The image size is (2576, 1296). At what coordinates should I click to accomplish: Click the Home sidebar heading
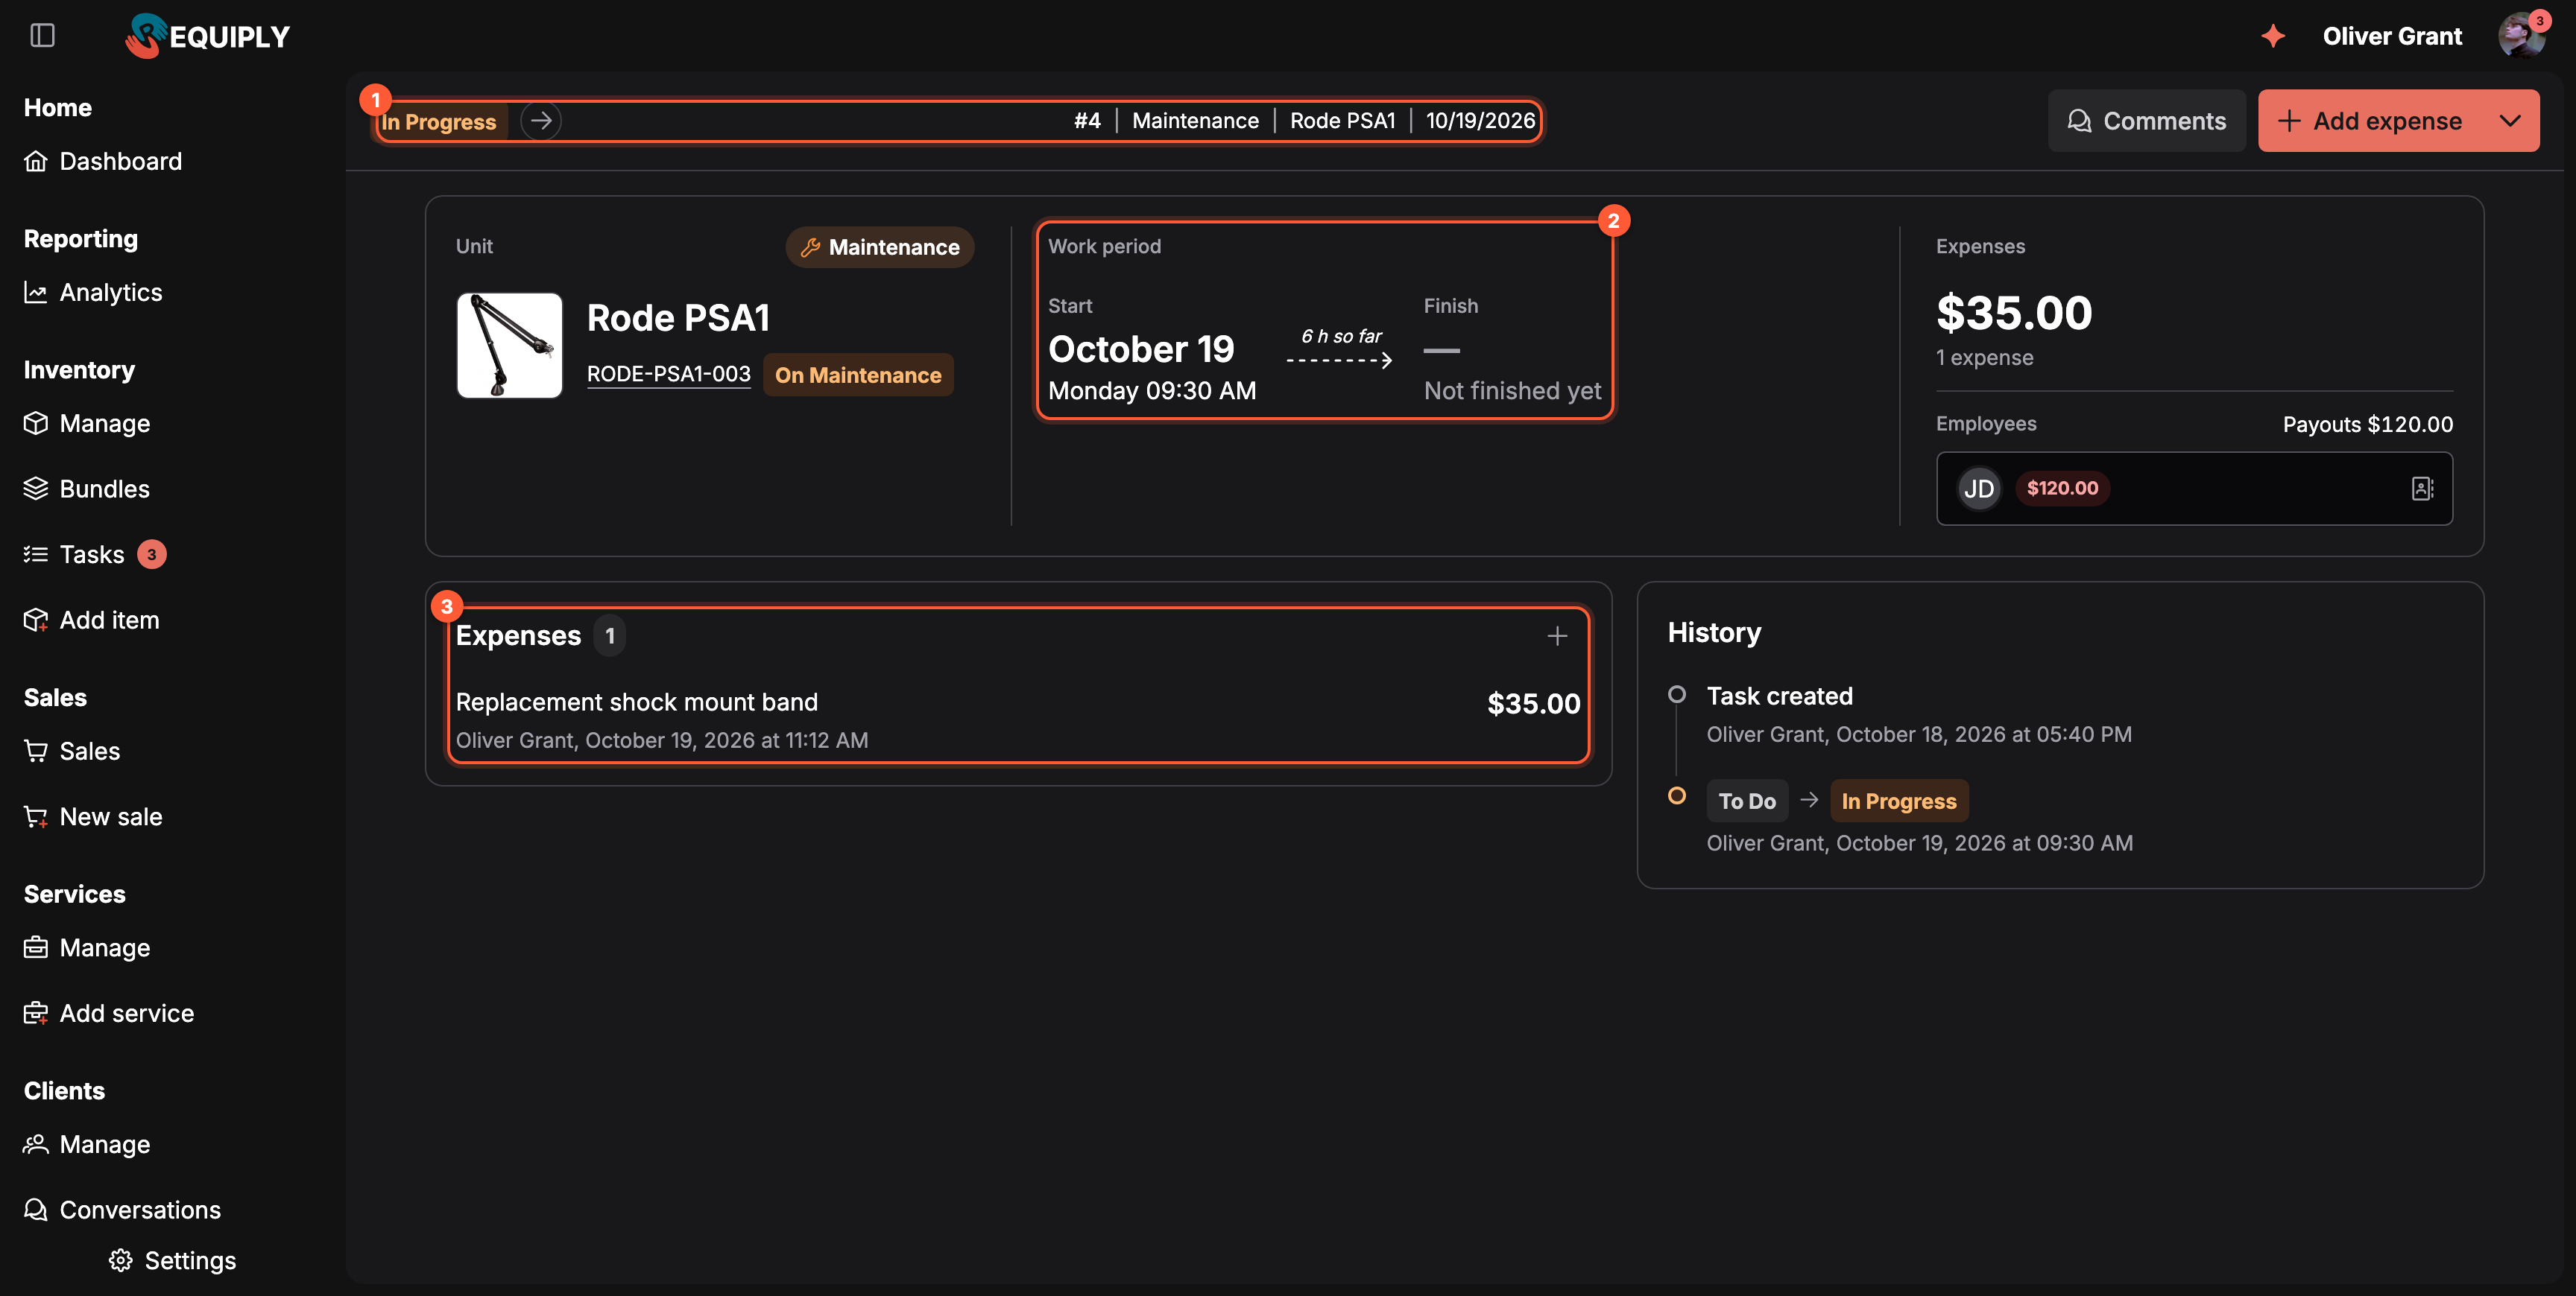[58, 107]
